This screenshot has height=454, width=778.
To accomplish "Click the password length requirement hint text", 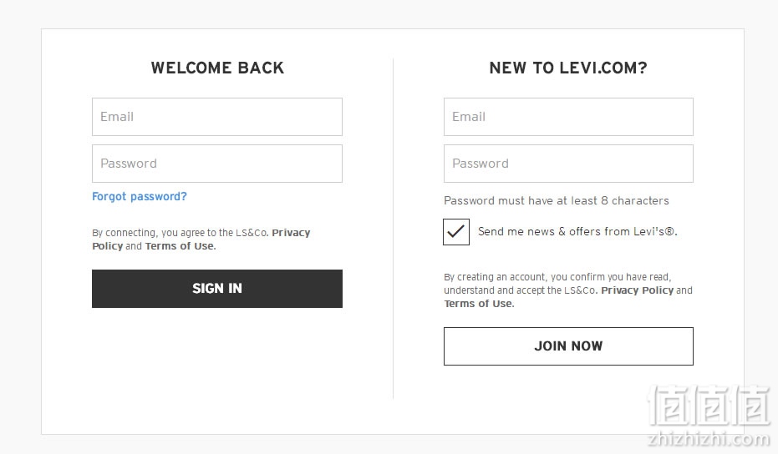I will click(557, 201).
